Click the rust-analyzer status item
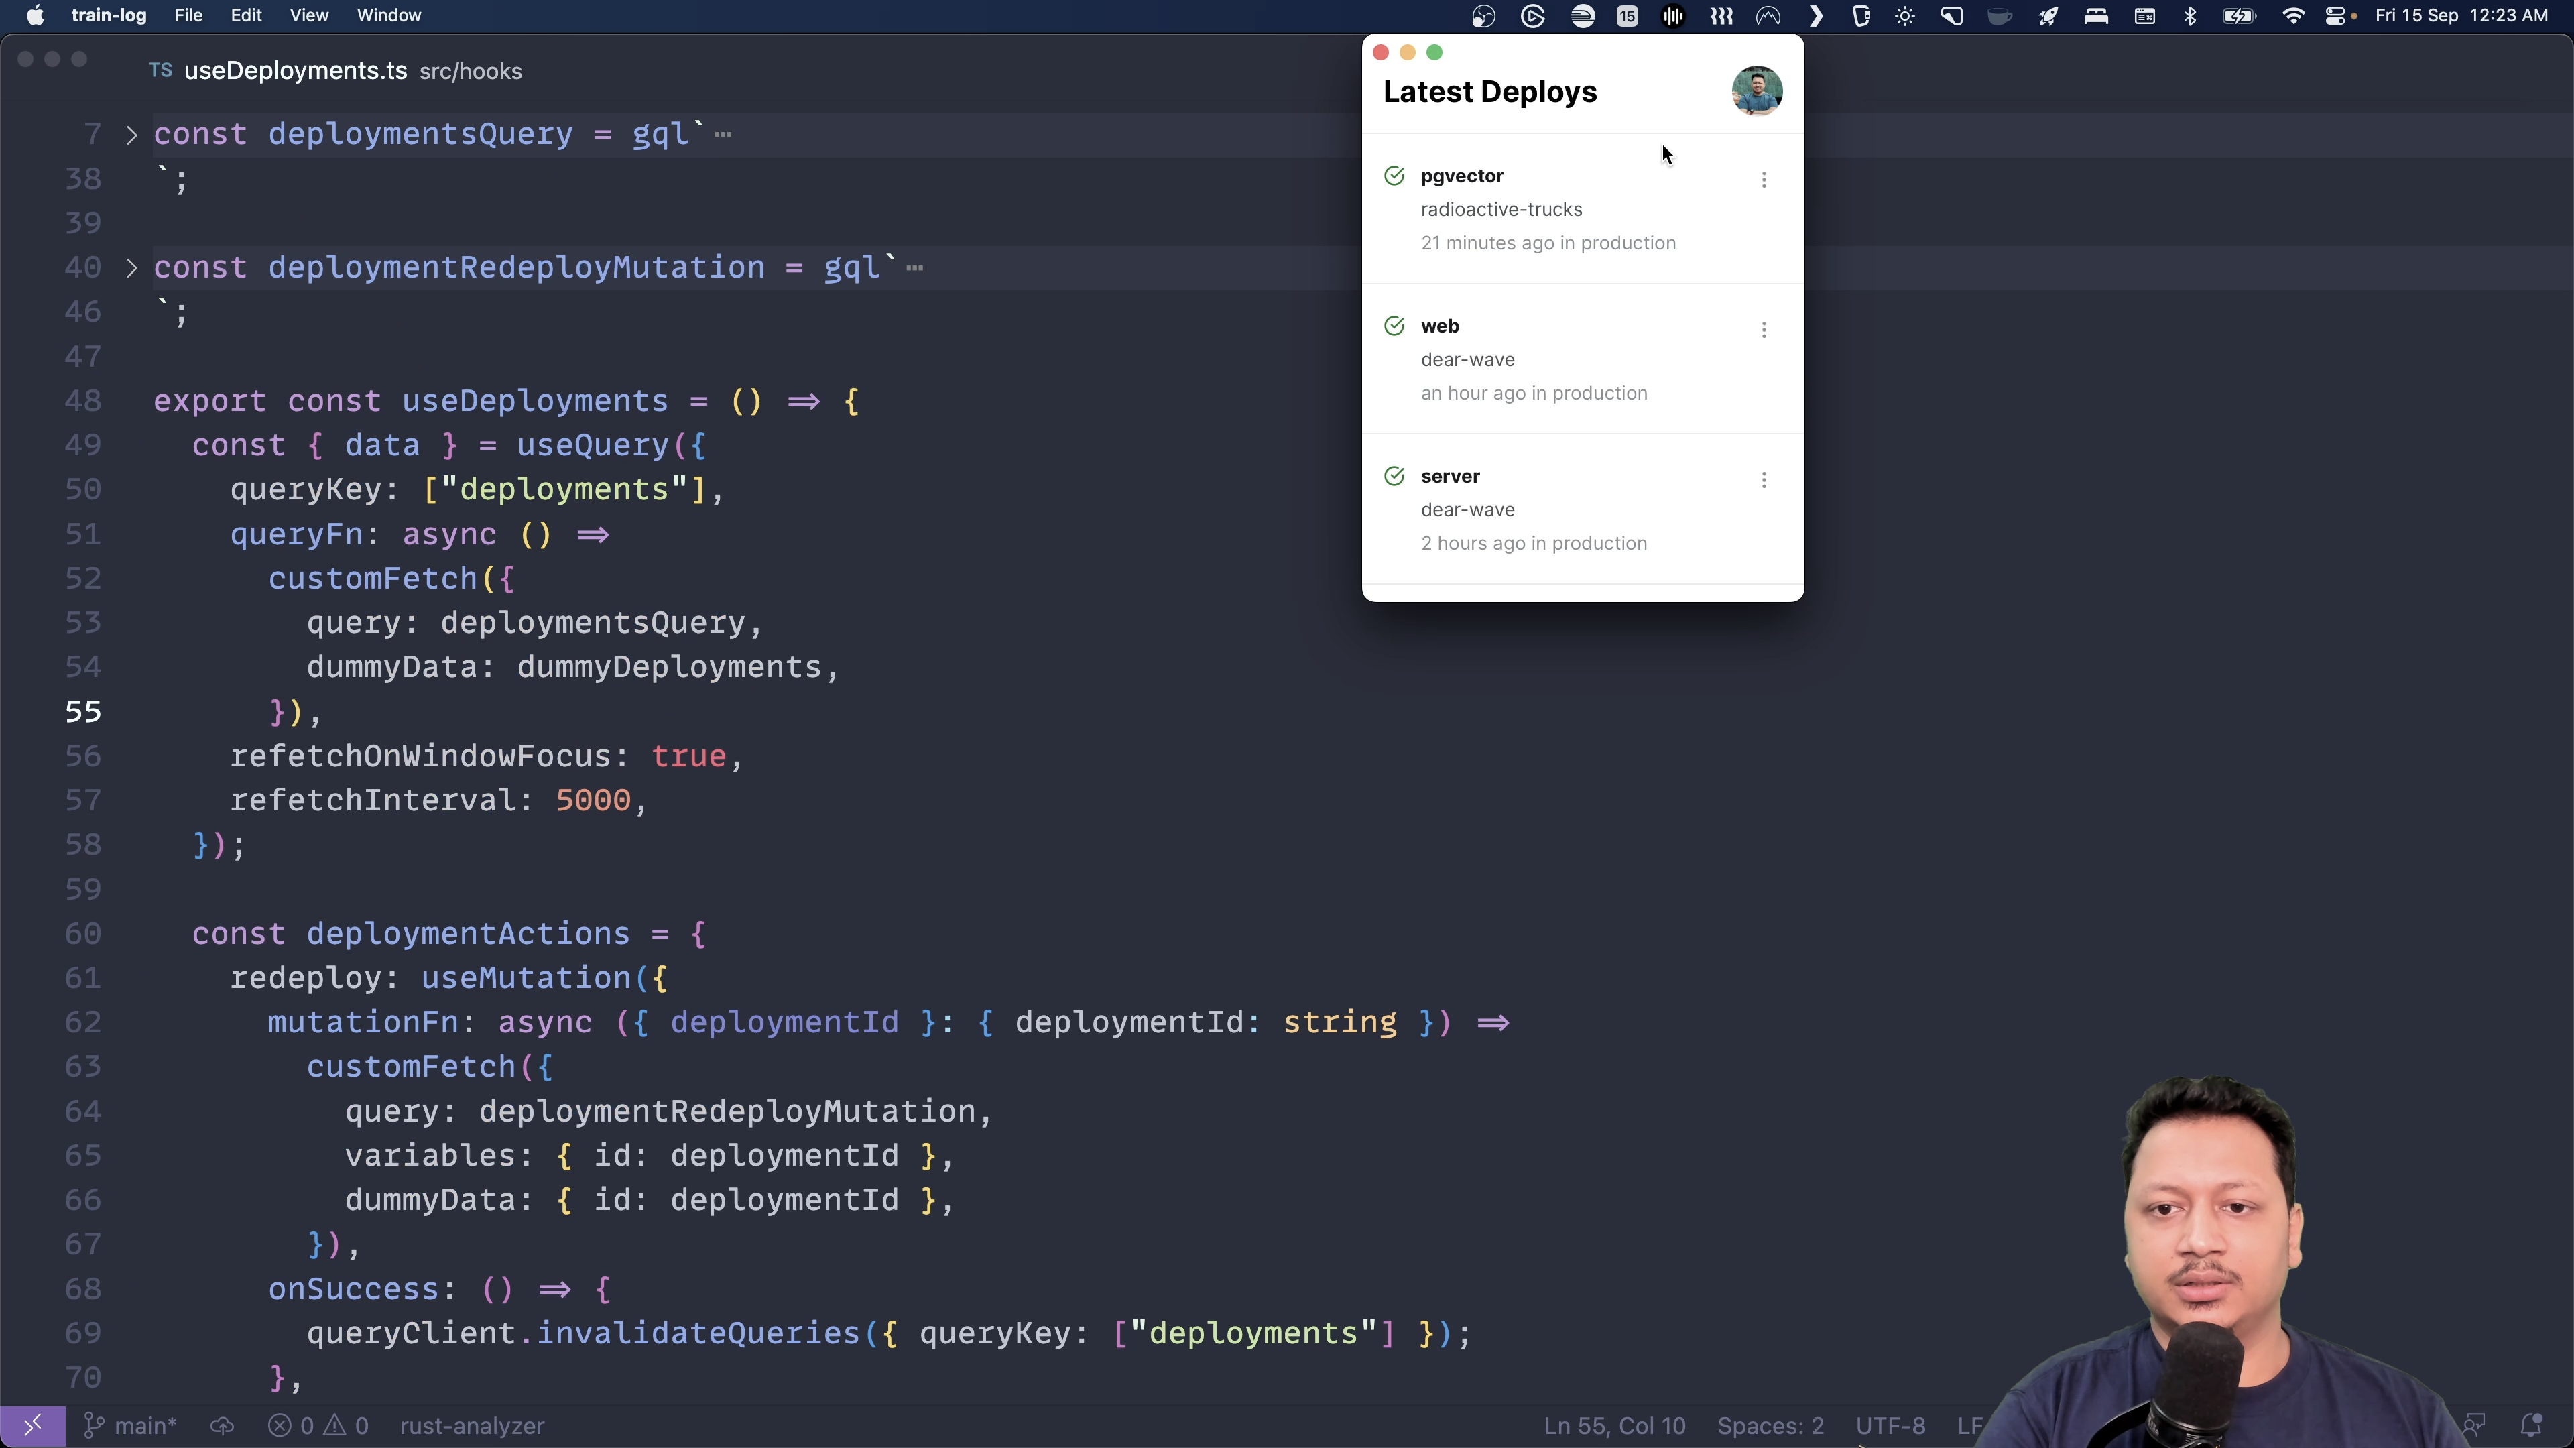2574x1448 pixels. (472, 1426)
